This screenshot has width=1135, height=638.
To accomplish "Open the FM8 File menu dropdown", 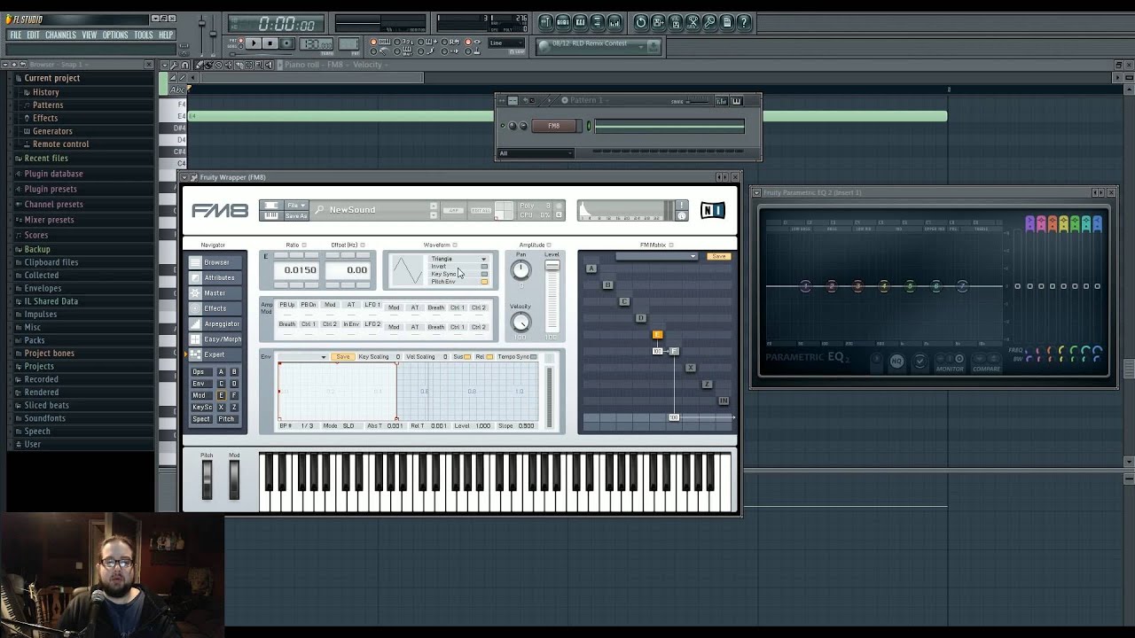I will point(295,206).
